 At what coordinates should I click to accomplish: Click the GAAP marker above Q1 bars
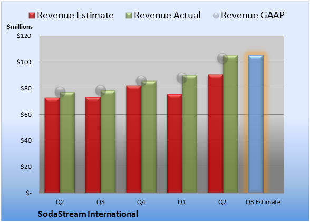coord(182,78)
